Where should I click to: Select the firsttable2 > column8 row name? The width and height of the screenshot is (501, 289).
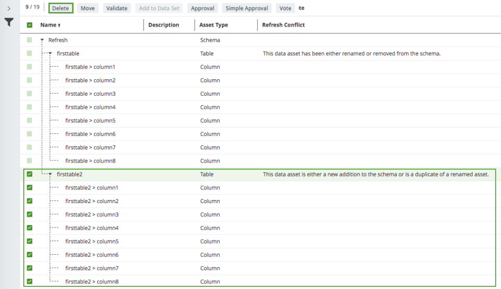coord(91,282)
